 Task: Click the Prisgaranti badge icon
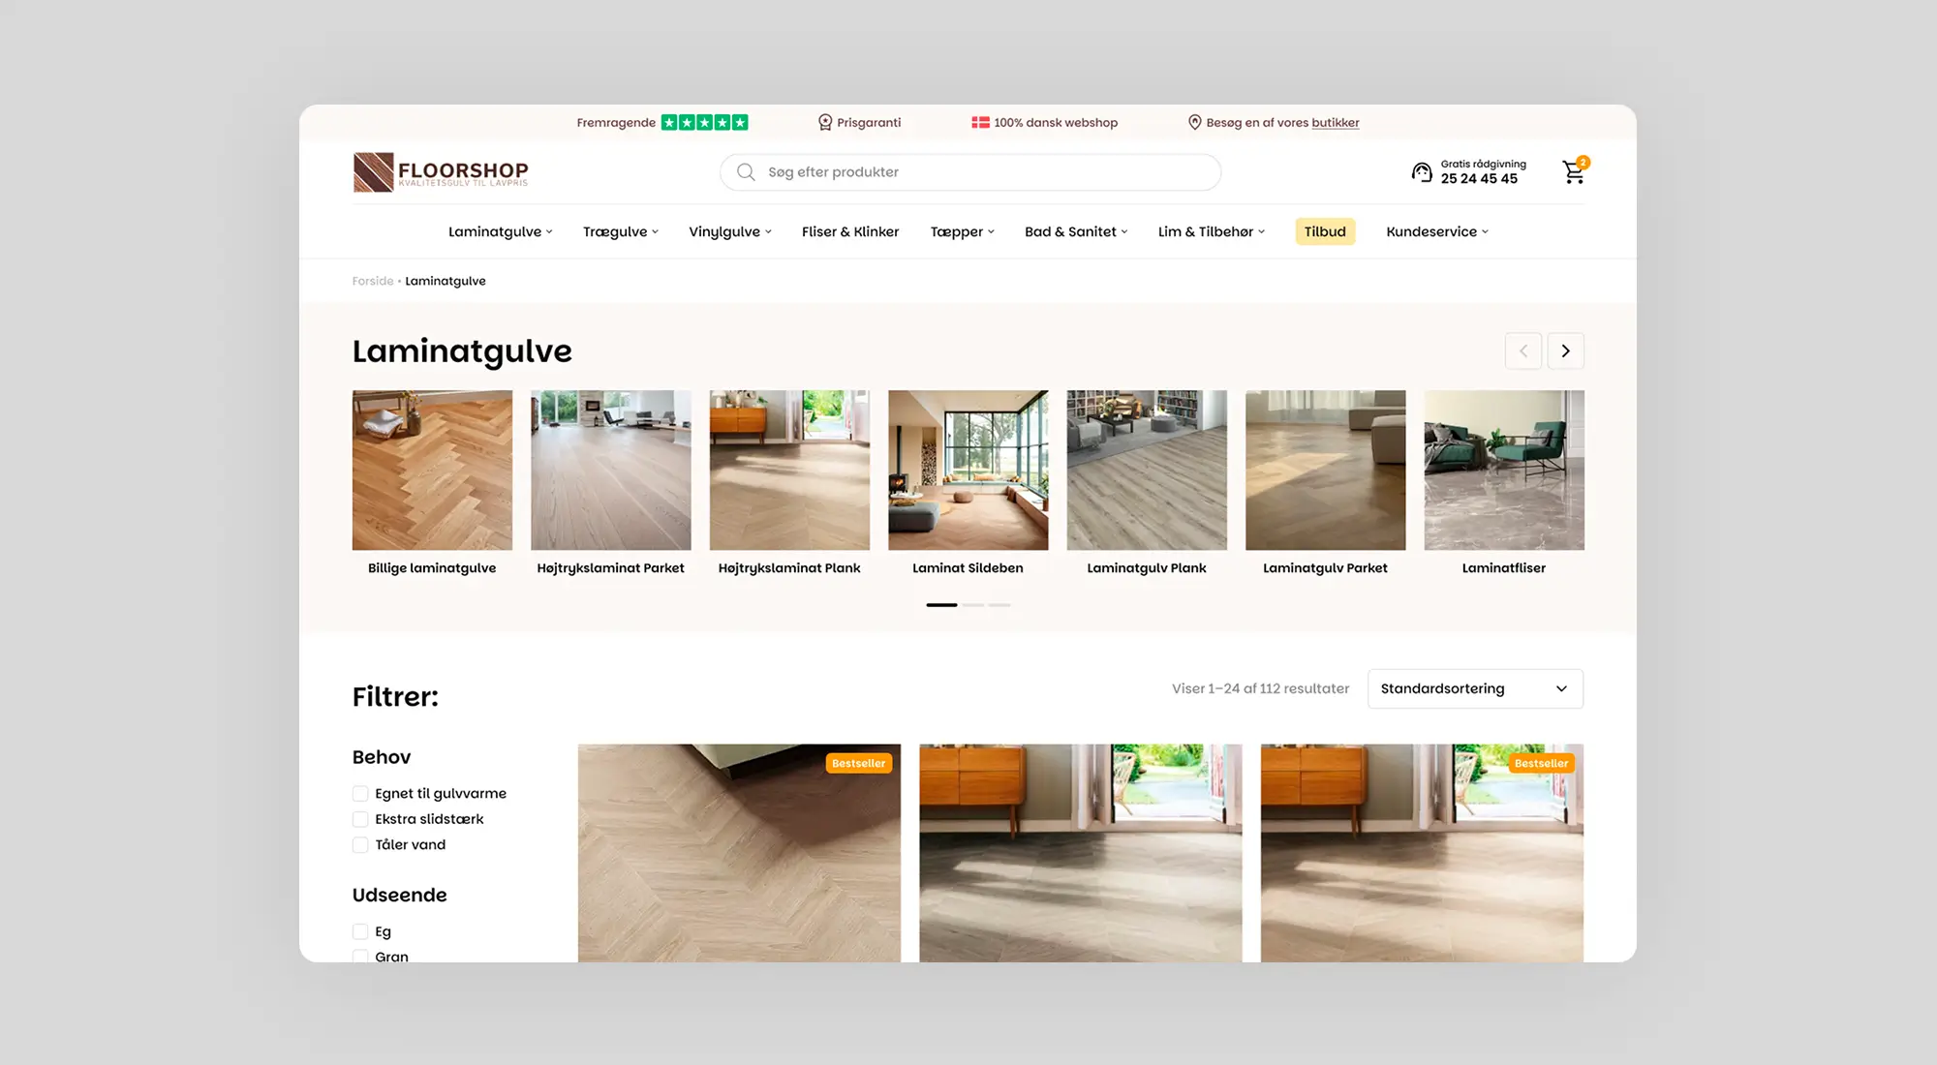(x=825, y=123)
